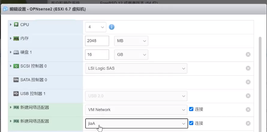The image size is (267, 132).
Task: Click the SCSI controller 0 icon
Action: tap(16, 66)
